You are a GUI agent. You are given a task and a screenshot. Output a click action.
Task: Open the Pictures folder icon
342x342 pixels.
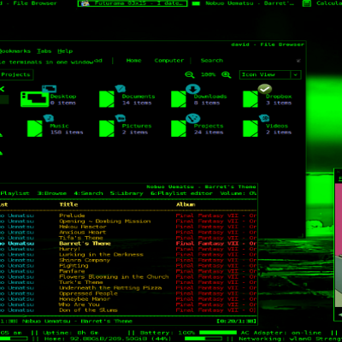click(x=107, y=128)
